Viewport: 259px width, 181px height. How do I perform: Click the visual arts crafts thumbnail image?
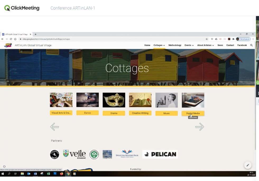[x=61, y=100]
